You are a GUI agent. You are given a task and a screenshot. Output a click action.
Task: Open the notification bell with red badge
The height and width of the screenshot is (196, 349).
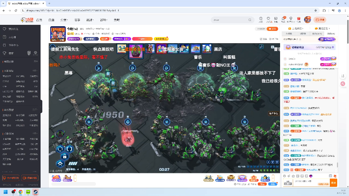pyautogui.click(x=283, y=20)
